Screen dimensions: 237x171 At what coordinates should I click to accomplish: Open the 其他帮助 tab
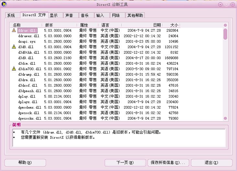pos(135,15)
